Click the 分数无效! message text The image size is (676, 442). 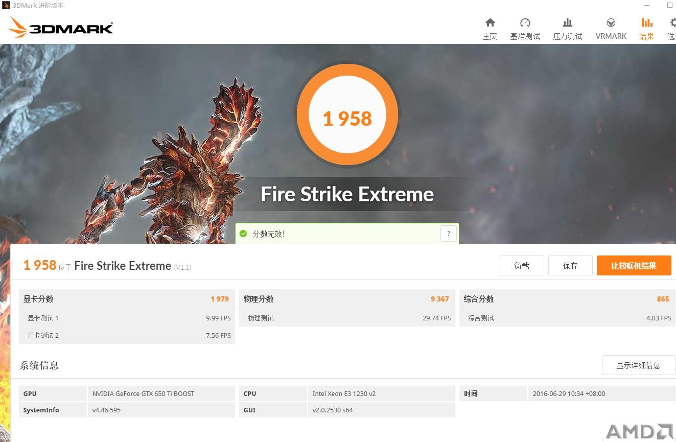click(x=268, y=234)
